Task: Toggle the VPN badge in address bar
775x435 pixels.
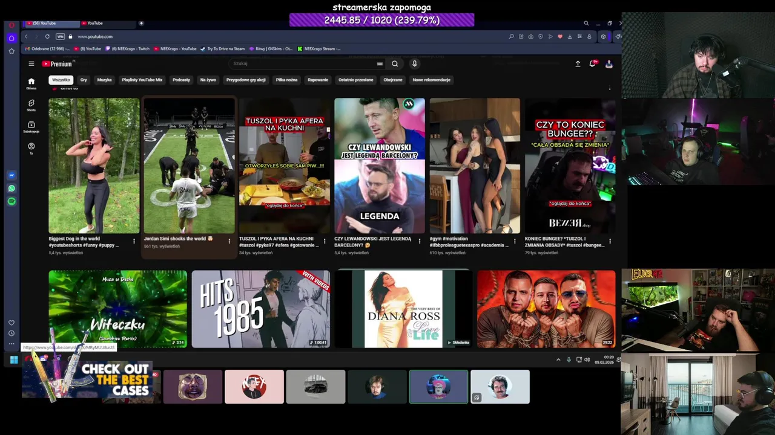Action: click(60, 36)
